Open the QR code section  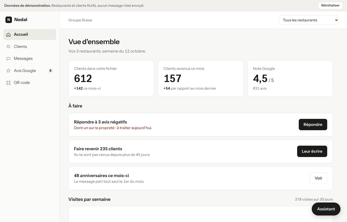[30, 83]
